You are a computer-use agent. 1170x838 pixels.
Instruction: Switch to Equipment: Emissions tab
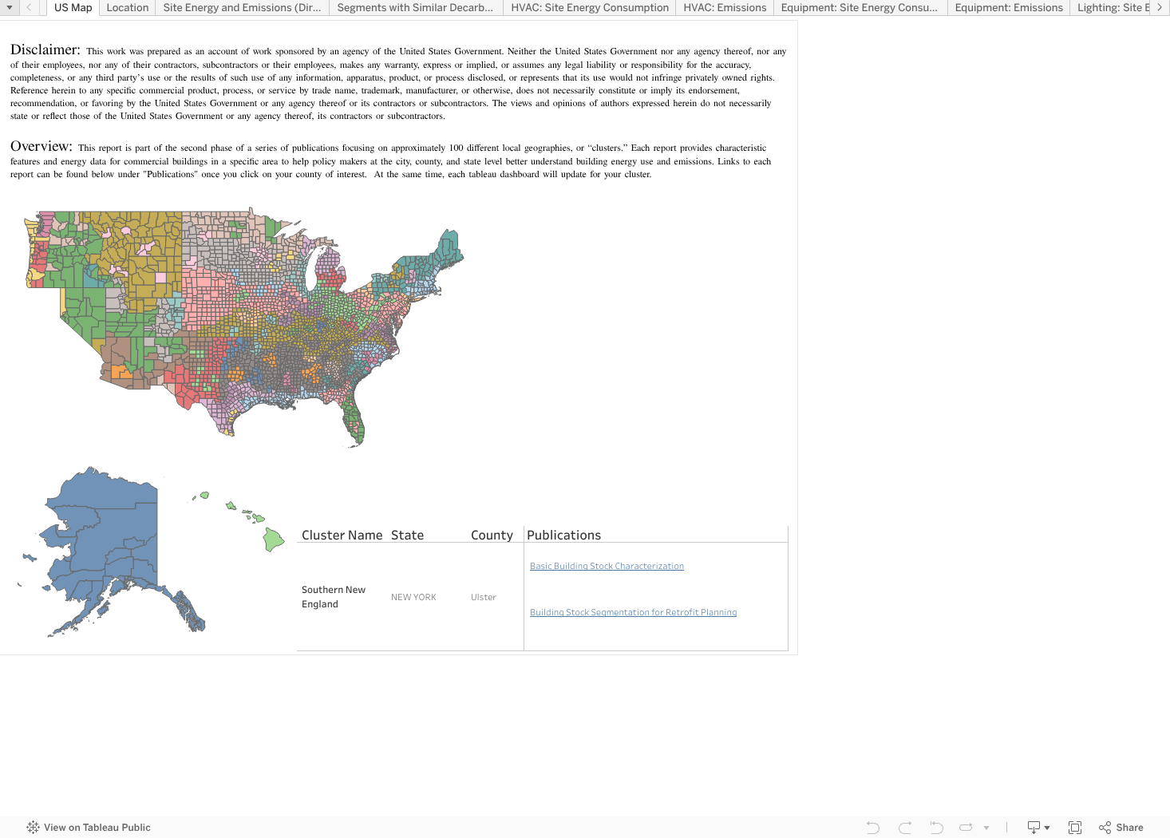tap(1009, 7)
